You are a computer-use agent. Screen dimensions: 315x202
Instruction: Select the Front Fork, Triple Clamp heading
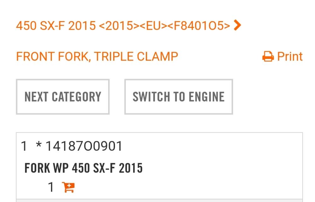click(97, 57)
